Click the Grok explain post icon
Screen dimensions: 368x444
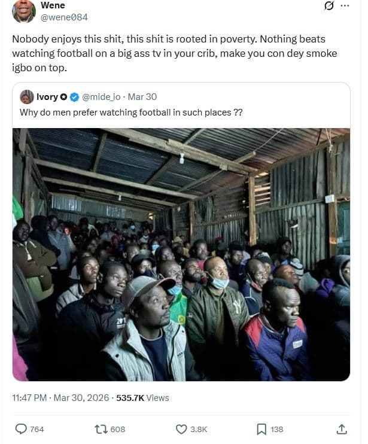tap(328, 6)
